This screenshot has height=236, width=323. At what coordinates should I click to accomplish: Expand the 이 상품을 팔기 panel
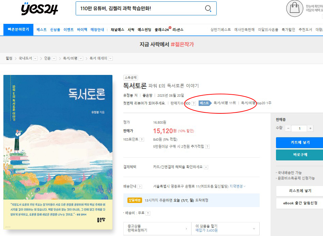pos(225,229)
